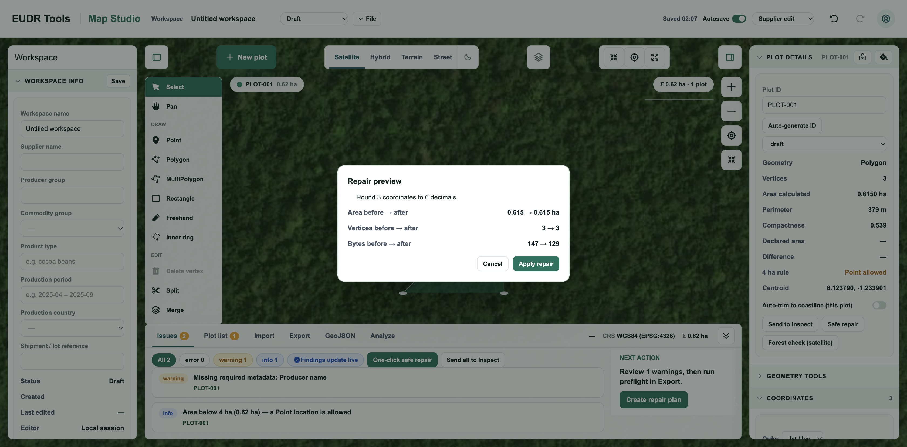Open the Export tab

pos(299,336)
